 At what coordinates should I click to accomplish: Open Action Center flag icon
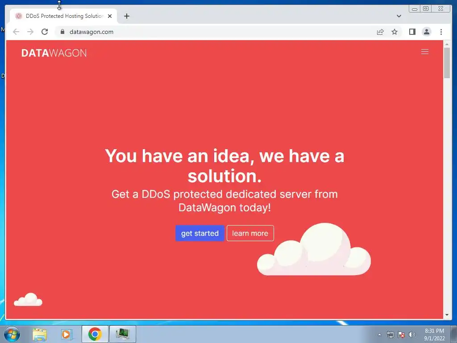coord(401,335)
